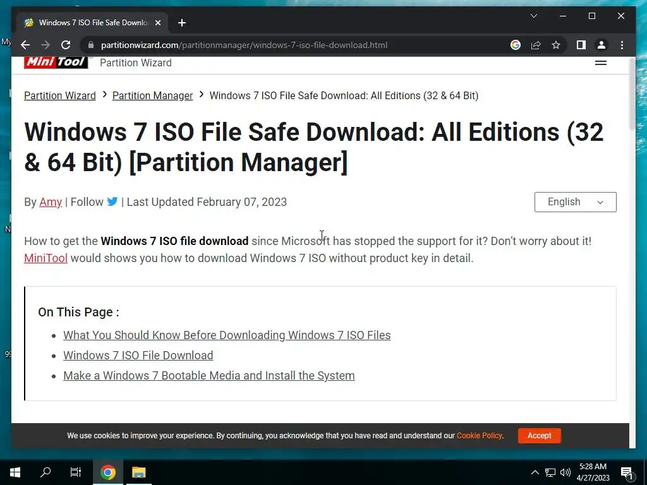Open the Cookie Policy link

click(479, 436)
